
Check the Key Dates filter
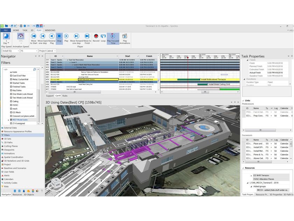click(x=11, y=90)
